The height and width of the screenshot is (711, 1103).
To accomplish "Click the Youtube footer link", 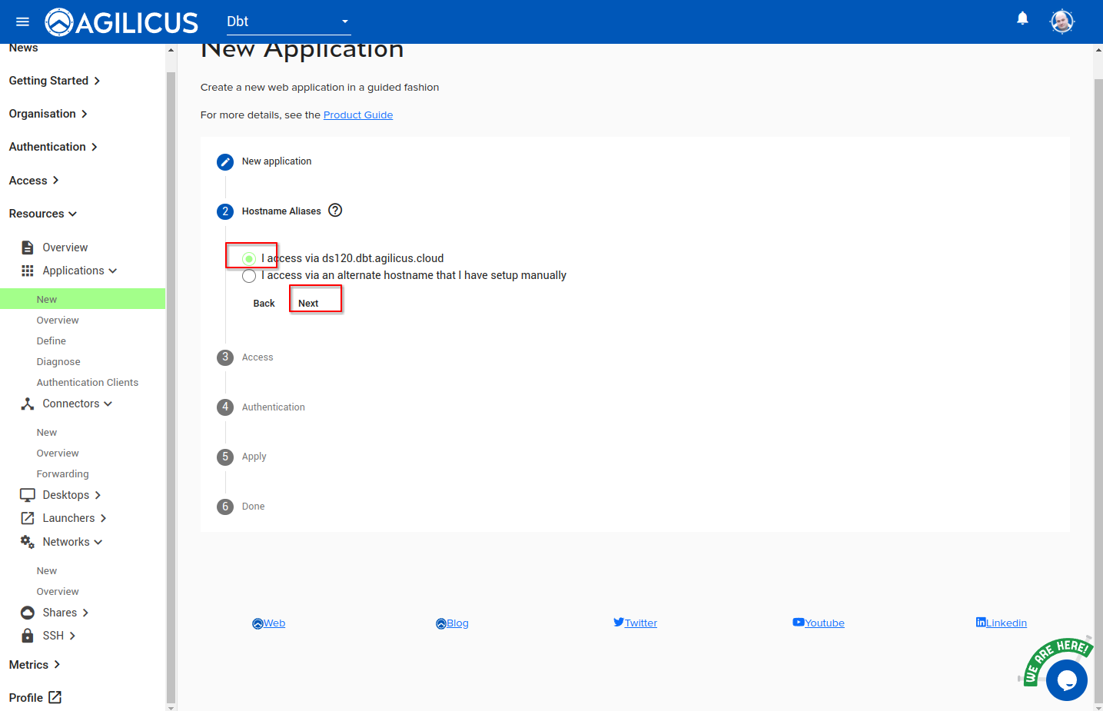I will coord(824,623).
